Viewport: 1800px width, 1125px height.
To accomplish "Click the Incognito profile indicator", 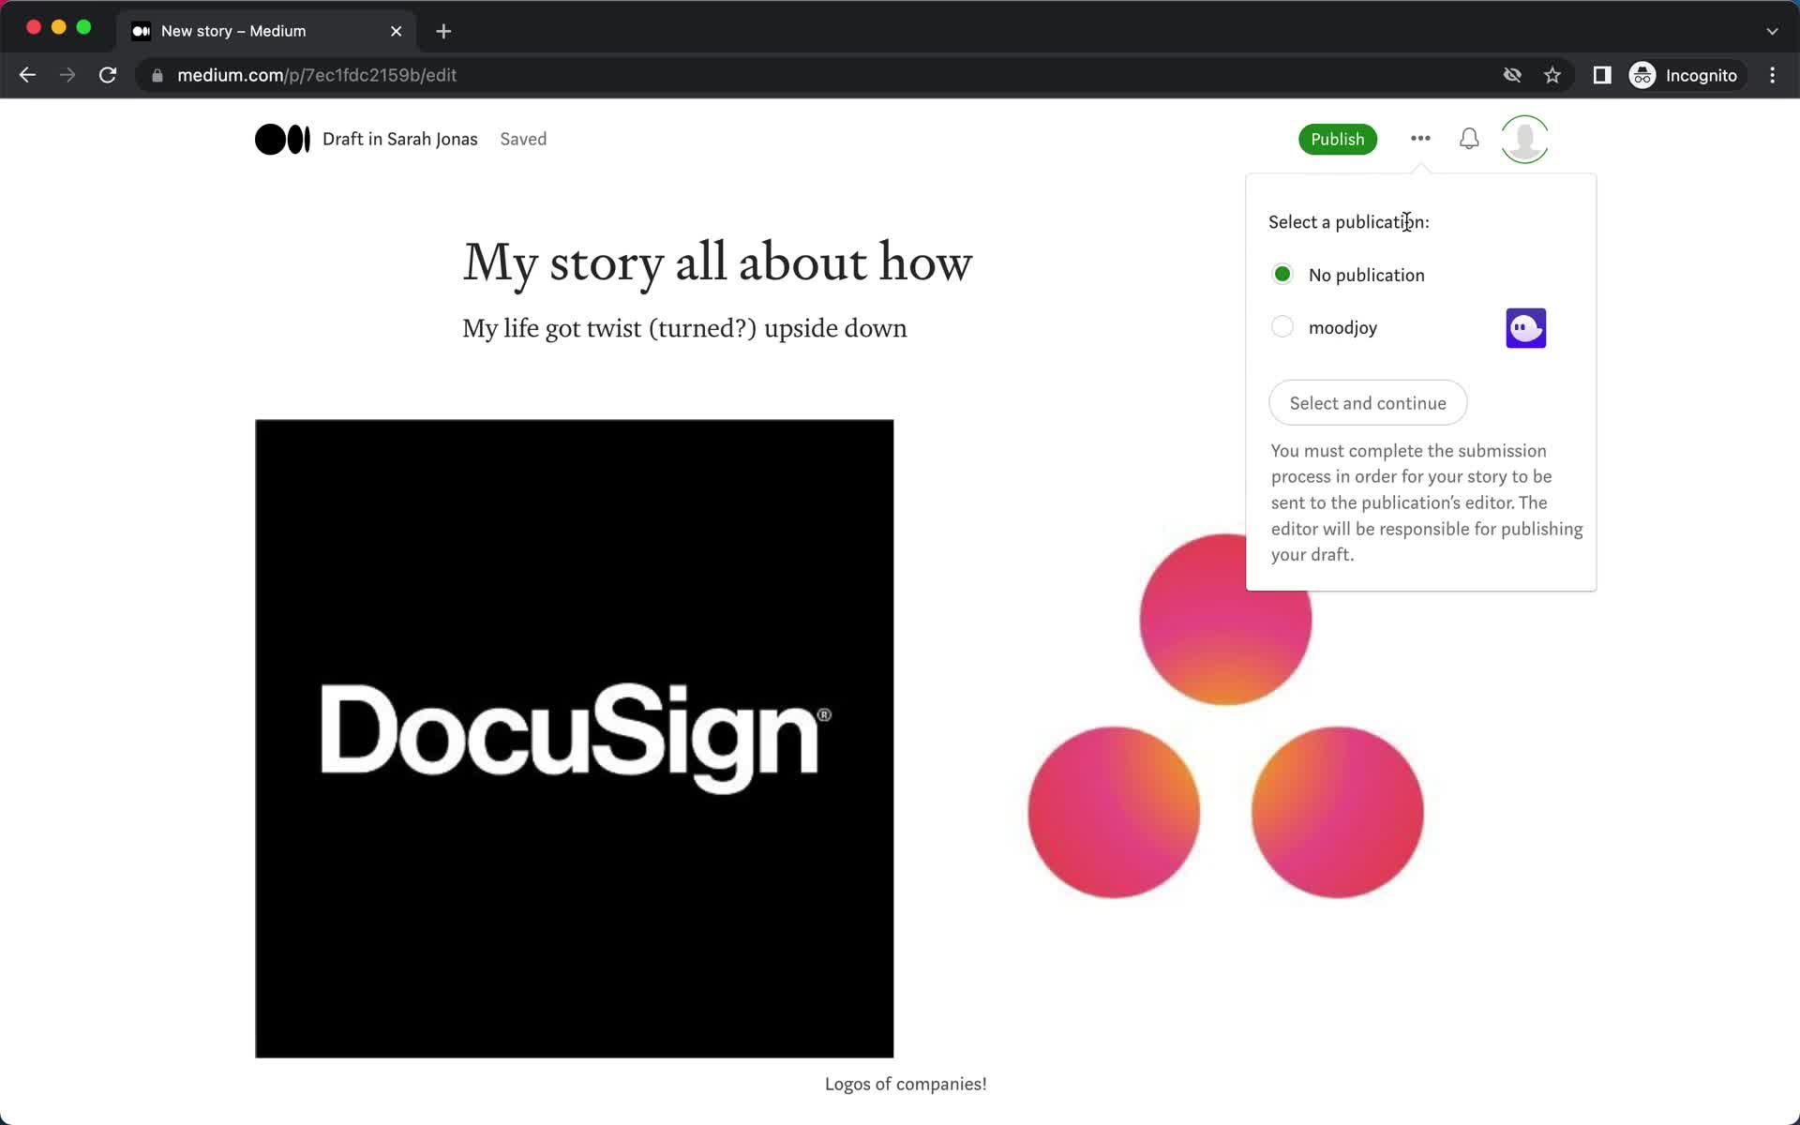I will click(x=1684, y=75).
